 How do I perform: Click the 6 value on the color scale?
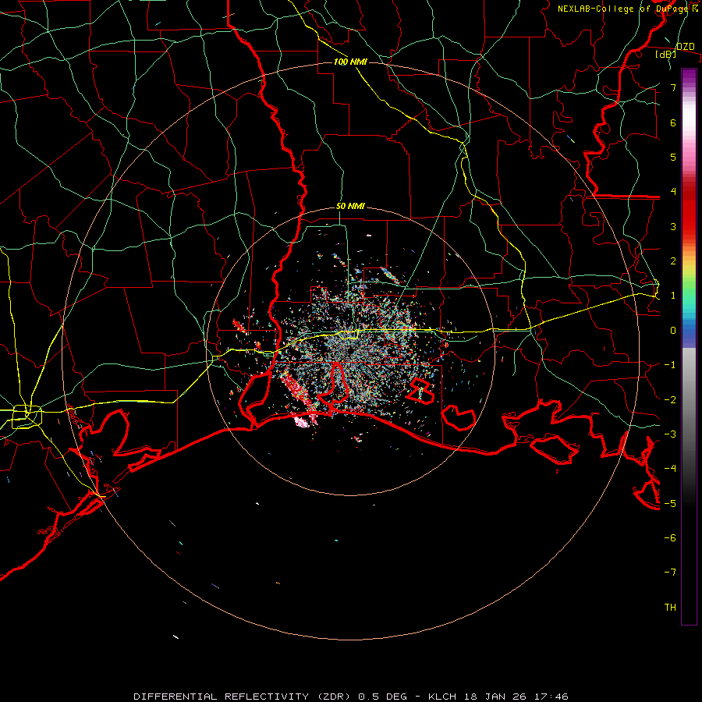click(x=673, y=122)
